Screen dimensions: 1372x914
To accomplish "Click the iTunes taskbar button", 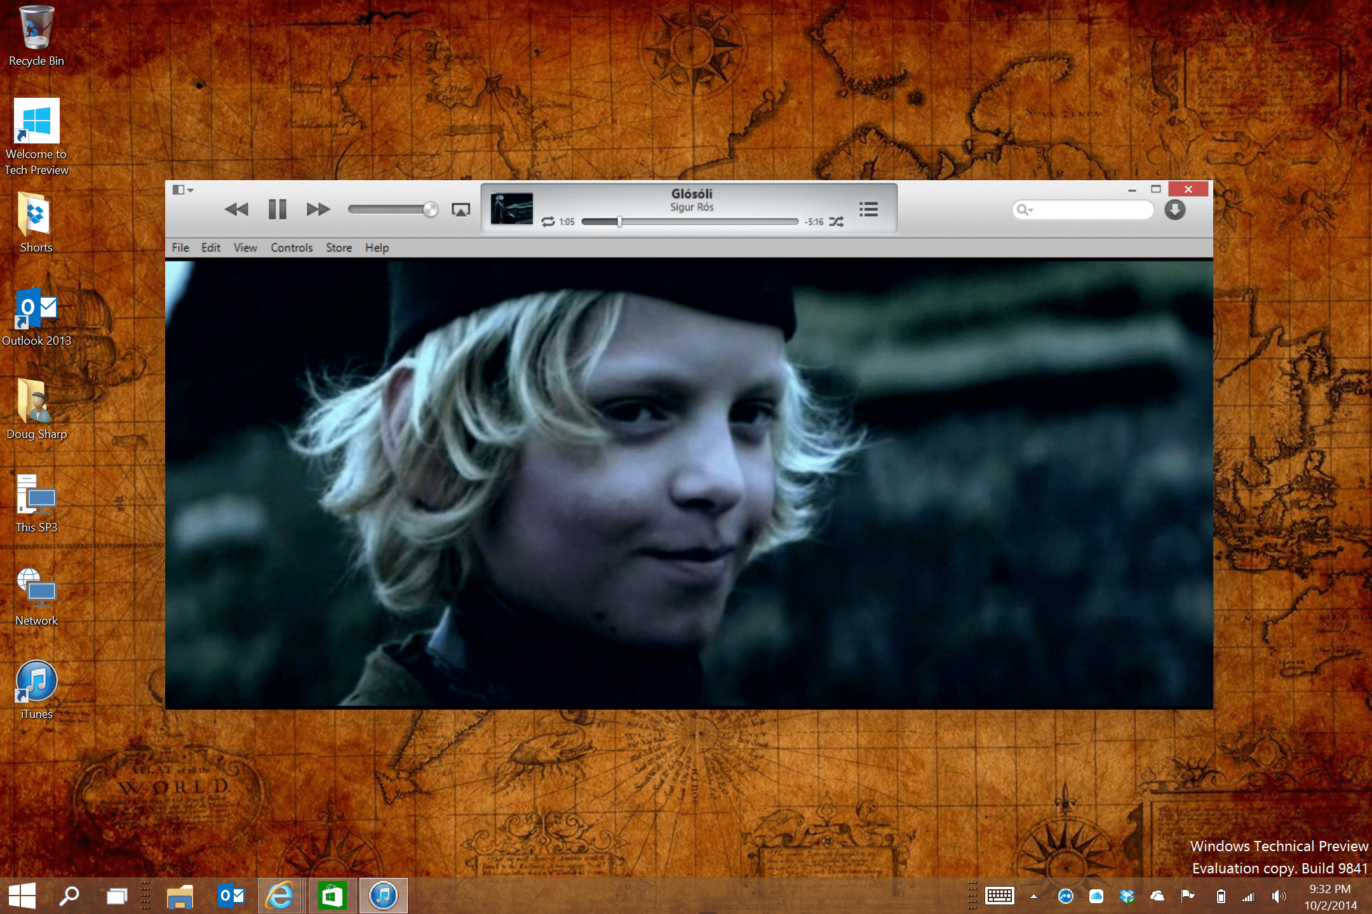I will 383,896.
